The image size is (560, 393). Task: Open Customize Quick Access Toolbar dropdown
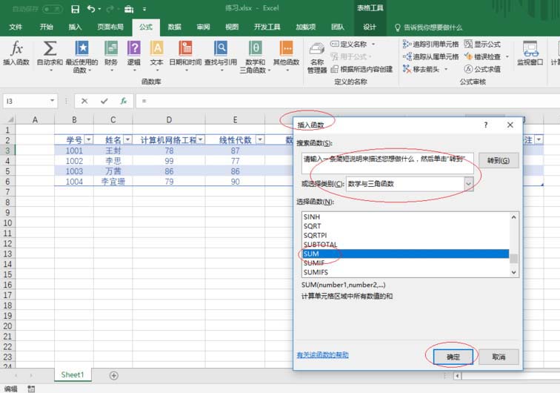point(144,9)
